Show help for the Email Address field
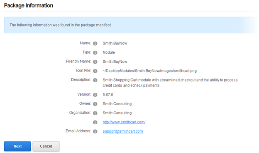The height and width of the screenshot is (153, 259). pyautogui.click(x=95, y=131)
